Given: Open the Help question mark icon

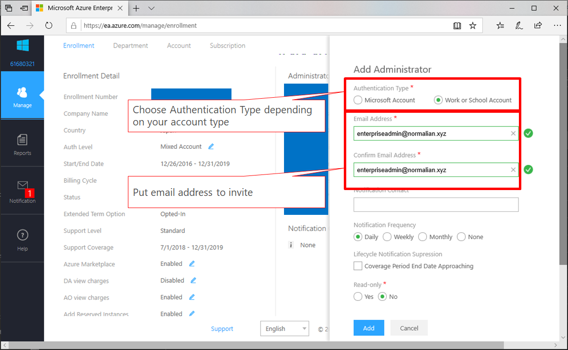Looking at the screenshot, I should tap(22, 235).
